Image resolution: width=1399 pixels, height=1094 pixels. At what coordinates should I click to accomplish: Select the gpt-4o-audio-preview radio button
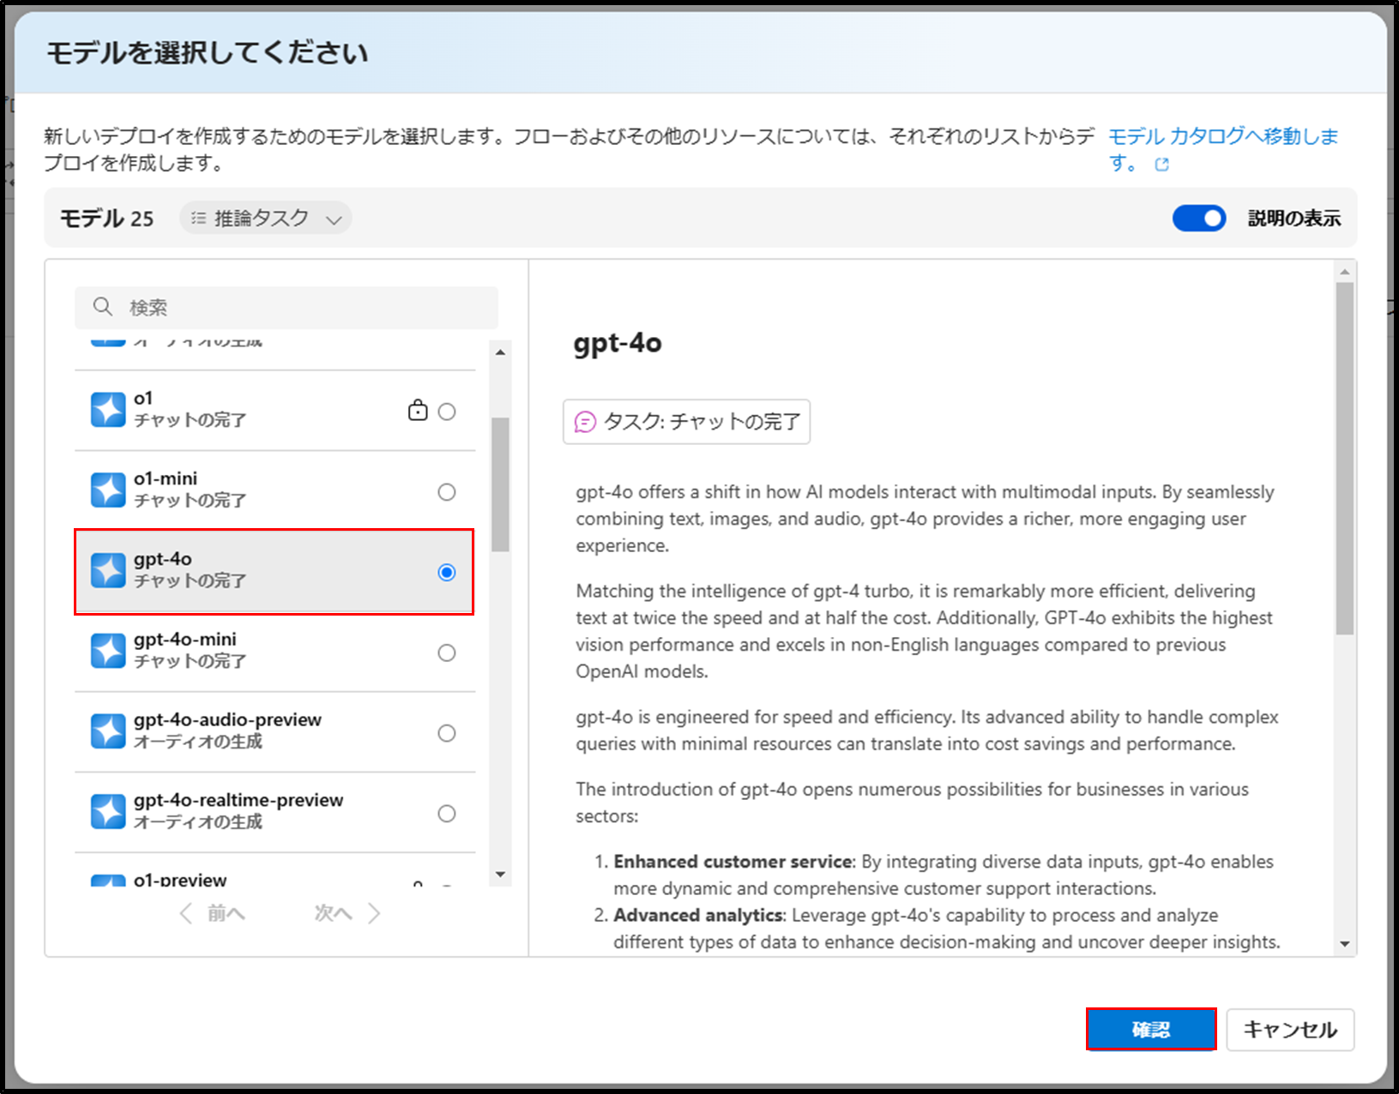click(447, 733)
